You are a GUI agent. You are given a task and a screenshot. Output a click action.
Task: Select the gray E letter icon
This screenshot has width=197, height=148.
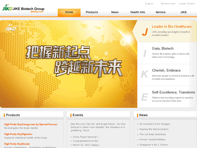click(x=144, y=97)
